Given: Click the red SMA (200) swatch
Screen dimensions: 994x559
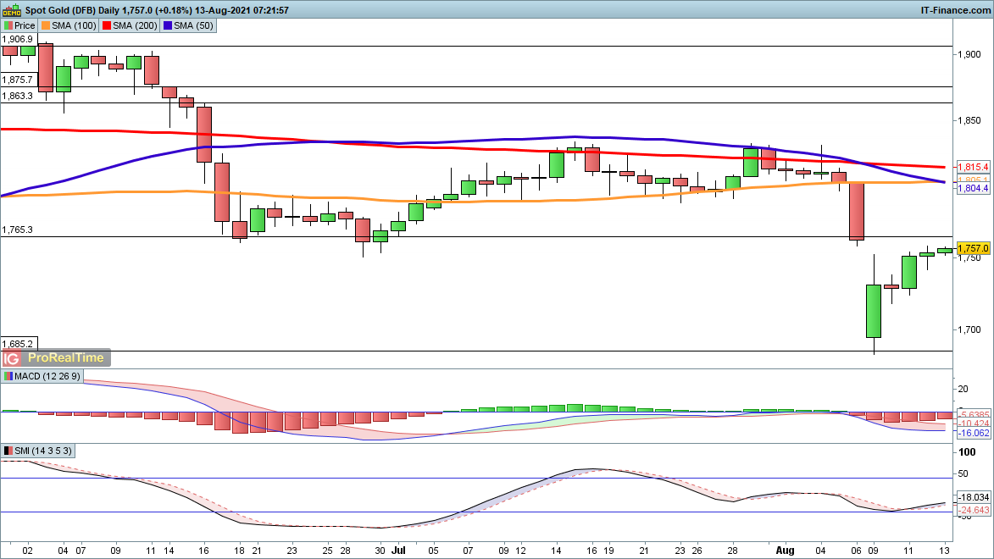Looking at the screenshot, I should click(x=108, y=26).
